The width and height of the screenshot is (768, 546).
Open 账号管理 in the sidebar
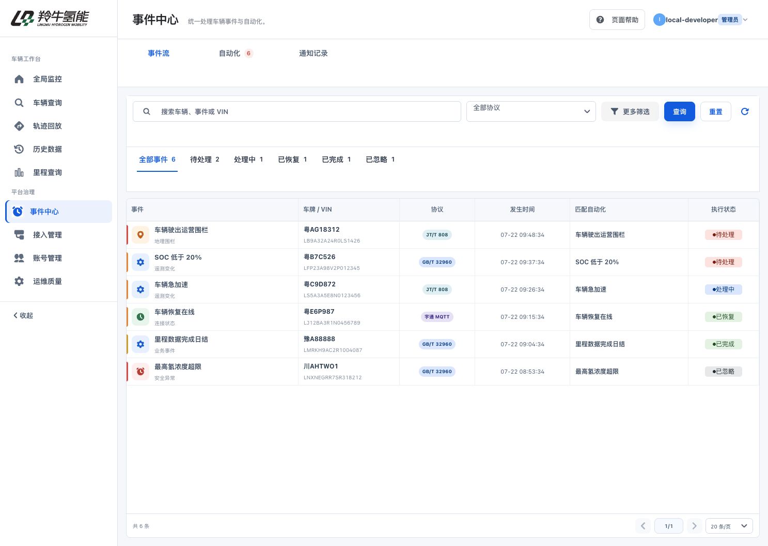coord(58,258)
